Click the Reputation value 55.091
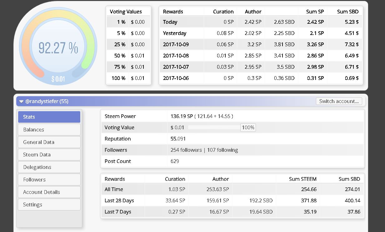Viewport: 385px width, 232px height. pyautogui.click(x=178, y=139)
